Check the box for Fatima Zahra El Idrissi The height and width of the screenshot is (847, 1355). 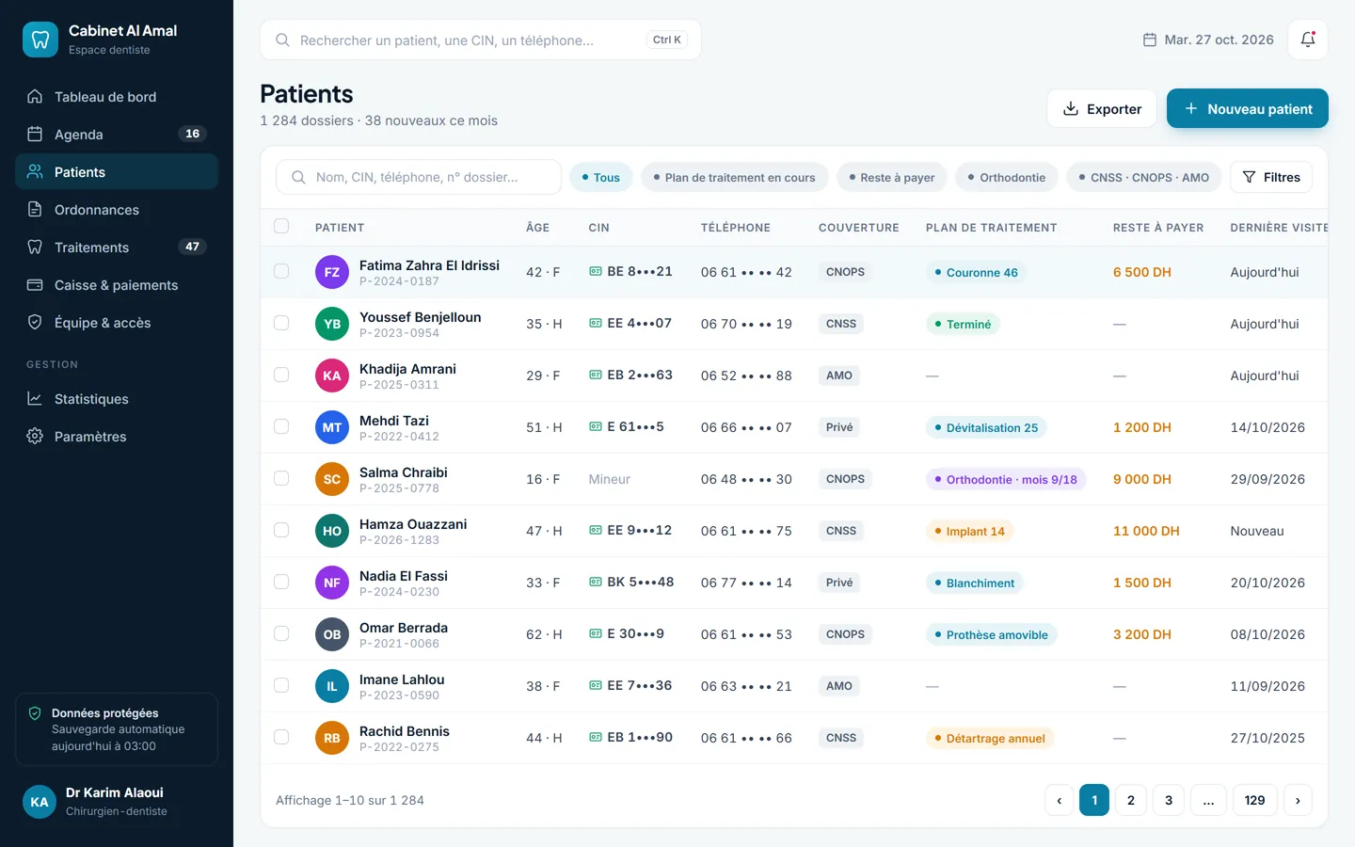(x=281, y=271)
